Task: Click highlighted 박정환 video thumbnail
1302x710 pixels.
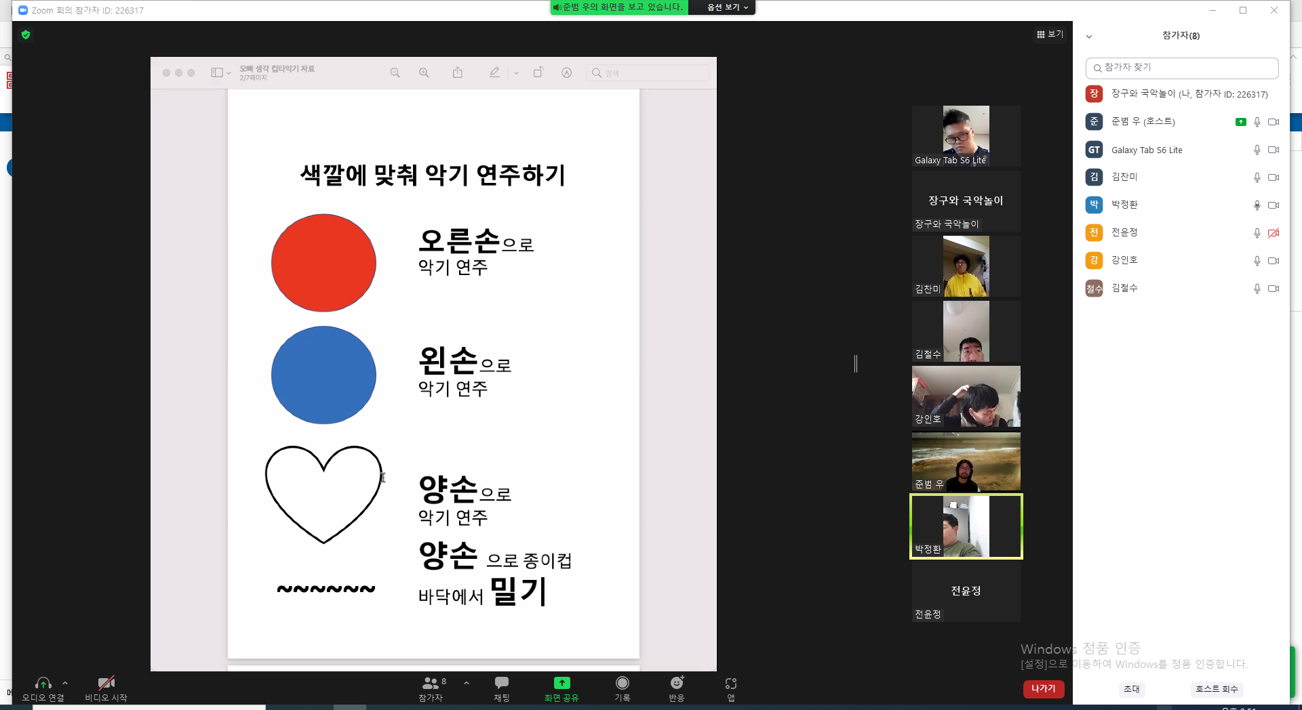Action: pyautogui.click(x=966, y=526)
